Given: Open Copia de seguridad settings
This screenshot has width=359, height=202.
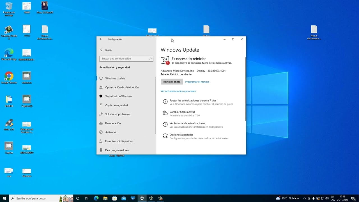Looking at the screenshot, I should point(116,105).
